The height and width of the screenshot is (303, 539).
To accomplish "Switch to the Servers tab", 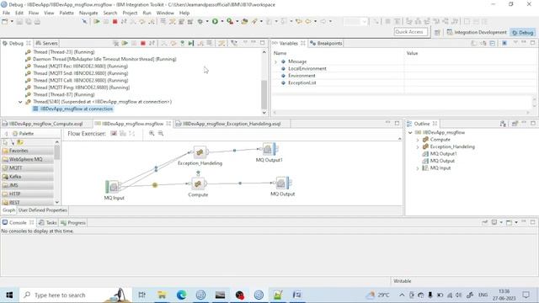I will (47, 43).
